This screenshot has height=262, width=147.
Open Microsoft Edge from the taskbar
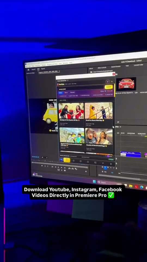point(142,187)
